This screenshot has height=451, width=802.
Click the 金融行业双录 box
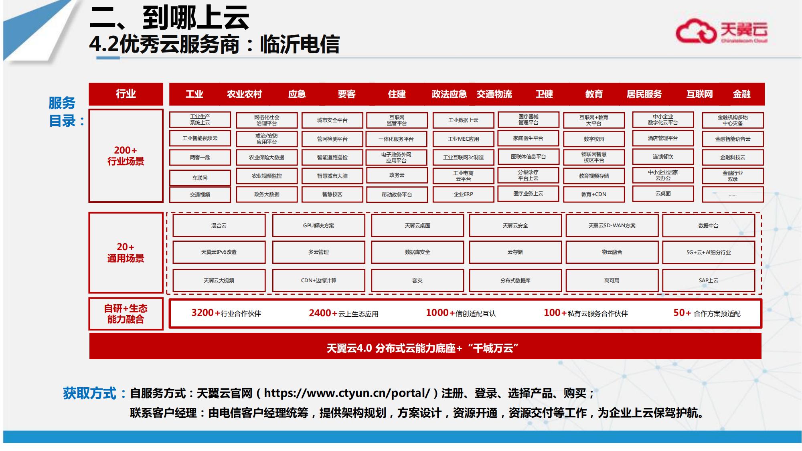pos(733,176)
